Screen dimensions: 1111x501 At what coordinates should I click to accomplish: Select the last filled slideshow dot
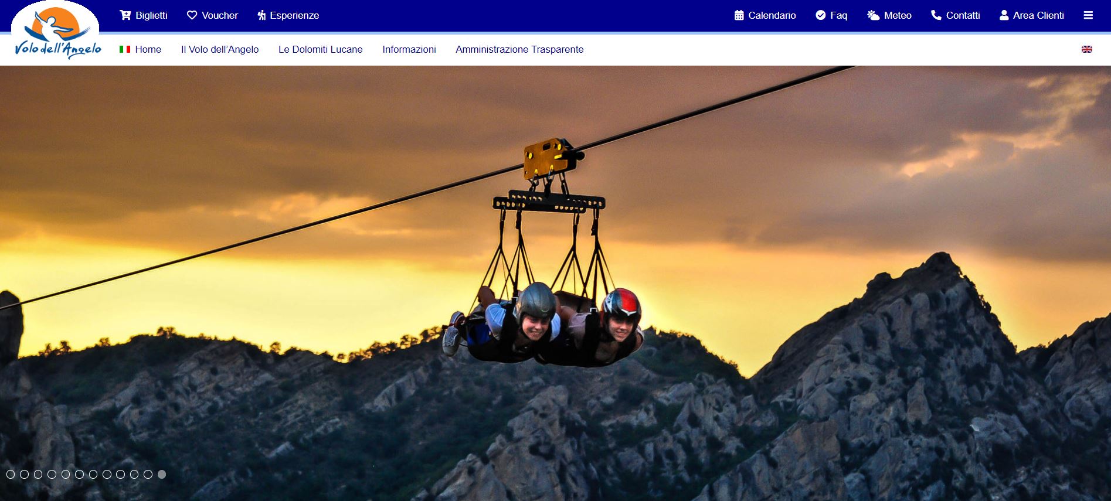point(162,474)
